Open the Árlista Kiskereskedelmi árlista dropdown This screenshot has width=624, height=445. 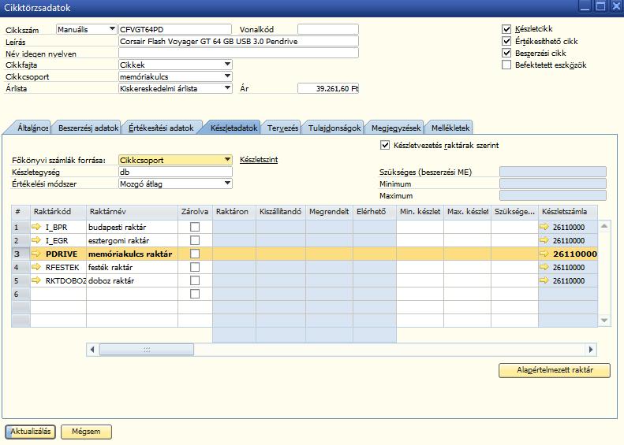coord(227,87)
